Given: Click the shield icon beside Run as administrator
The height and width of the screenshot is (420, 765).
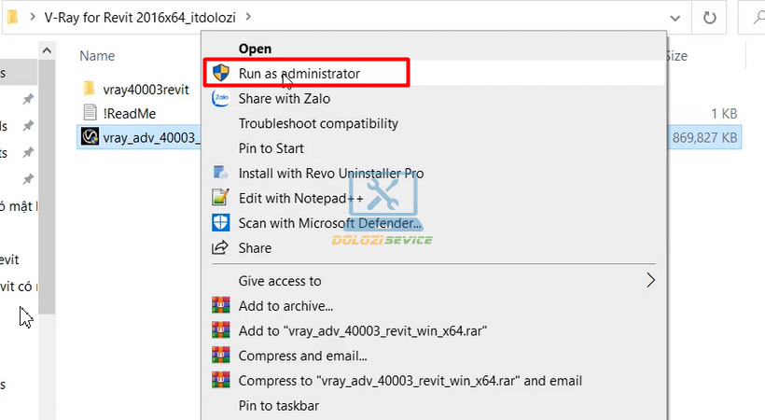Looking at the screenshot, I should pyautogui.click(x=221, y=73).
